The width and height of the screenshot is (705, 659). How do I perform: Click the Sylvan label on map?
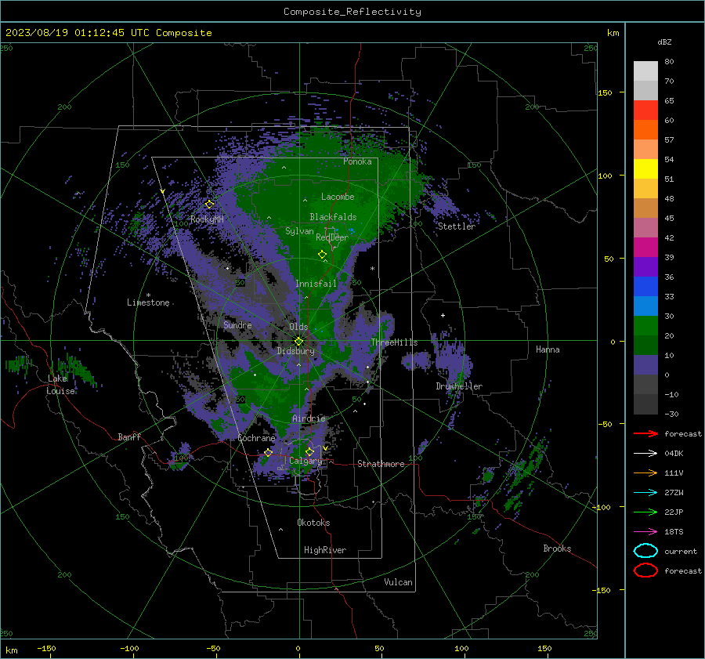pyautogui.click(x=299, y=231)
